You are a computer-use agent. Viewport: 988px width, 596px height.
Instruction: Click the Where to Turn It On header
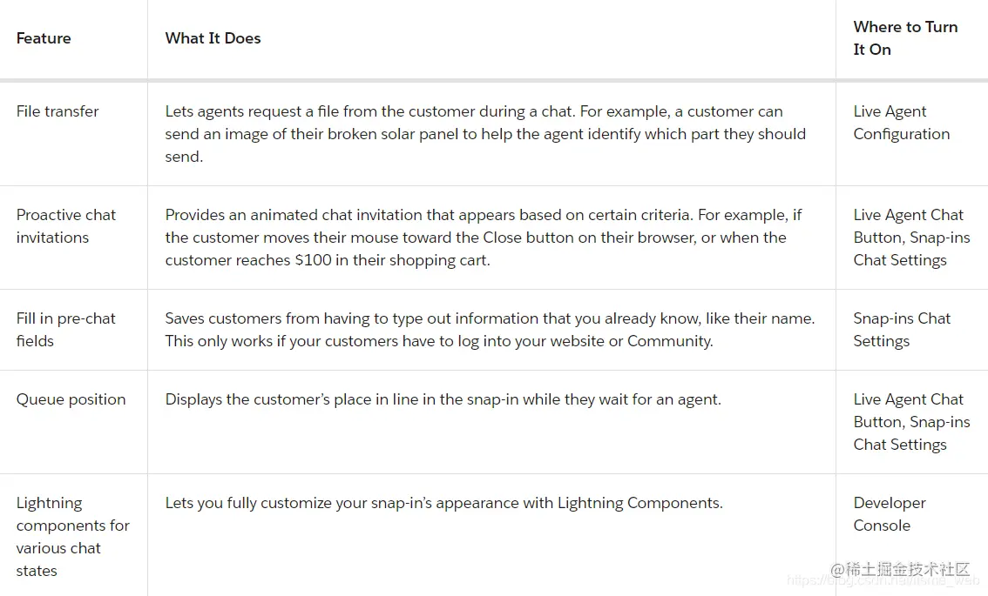click(905, 38)
